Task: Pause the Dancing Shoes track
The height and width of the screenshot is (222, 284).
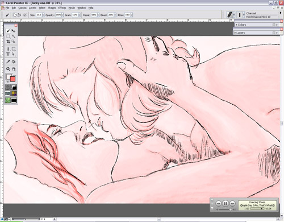Action: [x=225, y=204]
